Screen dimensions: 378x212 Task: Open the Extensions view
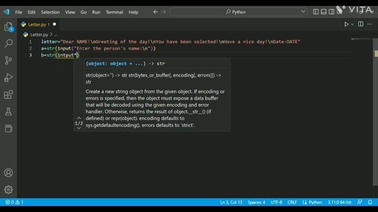click(x=8, y=94)
